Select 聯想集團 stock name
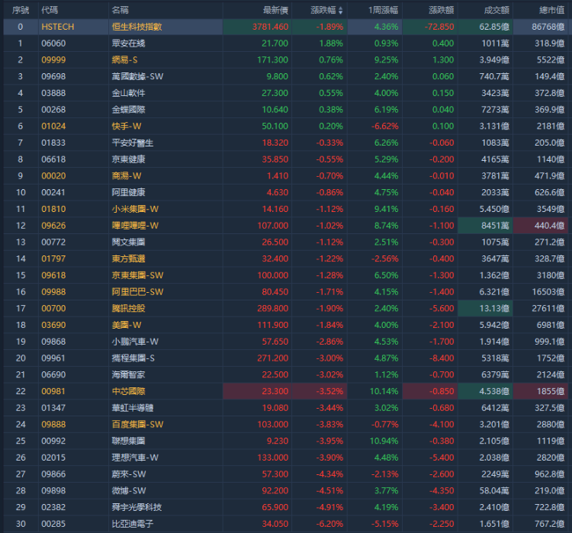The height and width of the screenshot is (533, 572). tap(128, 441)
